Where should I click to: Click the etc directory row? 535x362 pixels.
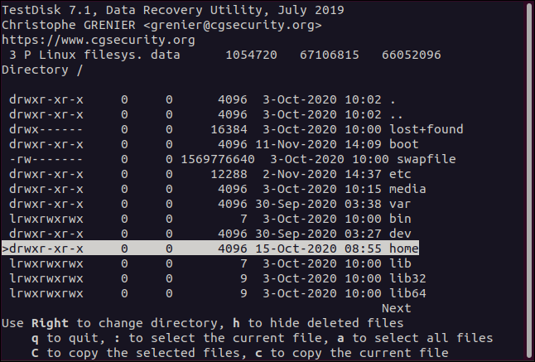click(x=400, y=174)
